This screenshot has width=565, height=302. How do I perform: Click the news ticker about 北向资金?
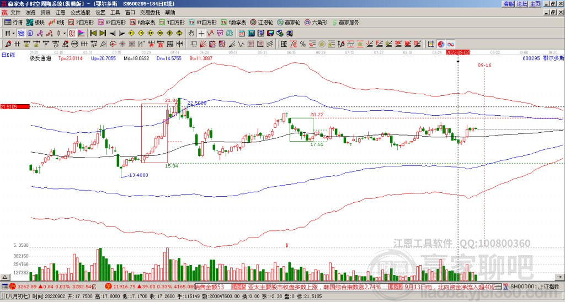tap(450, 287)
